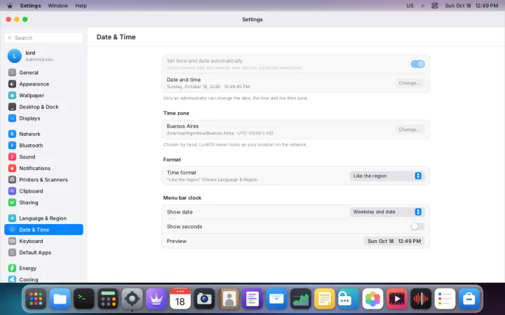Open the Window menu
Image resolution: width=505 pixels, height=315 pixels.
pos(58,6)
